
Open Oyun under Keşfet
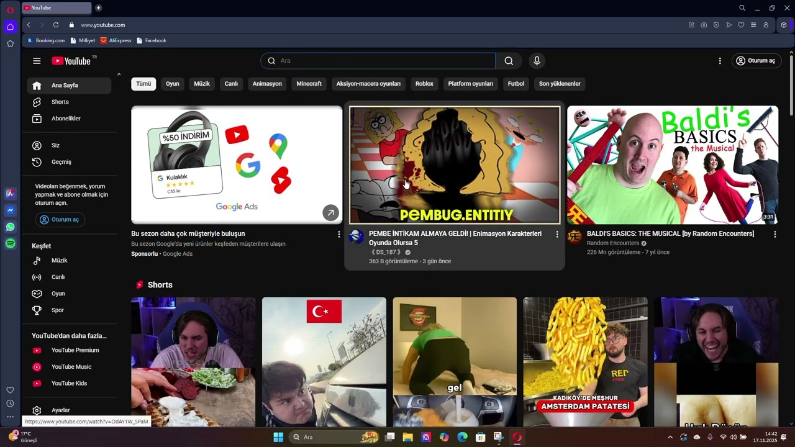pos(69,294)
